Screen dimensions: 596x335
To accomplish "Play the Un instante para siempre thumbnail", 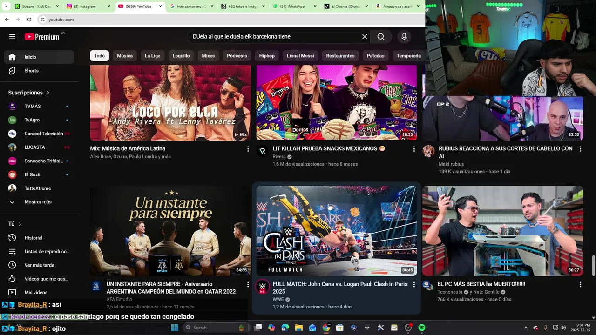I will (170, 231).
